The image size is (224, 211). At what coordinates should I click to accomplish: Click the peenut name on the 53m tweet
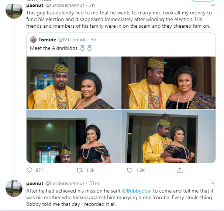(35, 183)
